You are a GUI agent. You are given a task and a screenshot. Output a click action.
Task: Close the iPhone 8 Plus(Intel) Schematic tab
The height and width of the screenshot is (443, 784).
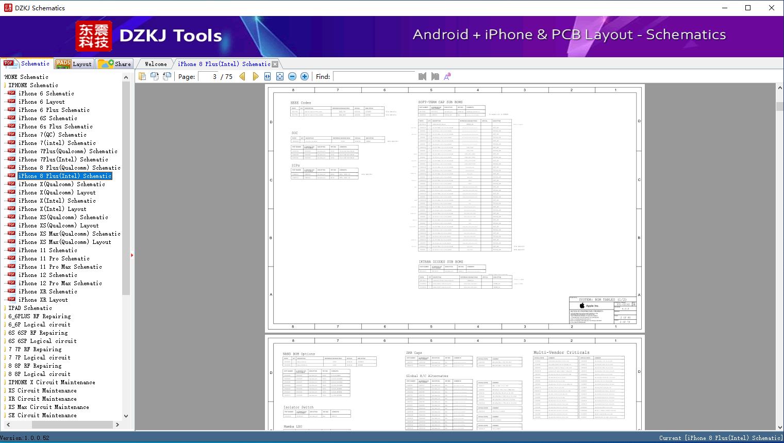pyautogui.click(x=275, y=64)
